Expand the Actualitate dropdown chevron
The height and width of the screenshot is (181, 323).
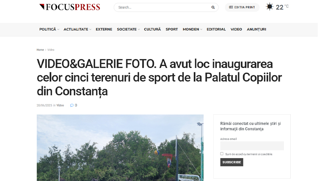[x=90, y=29]
